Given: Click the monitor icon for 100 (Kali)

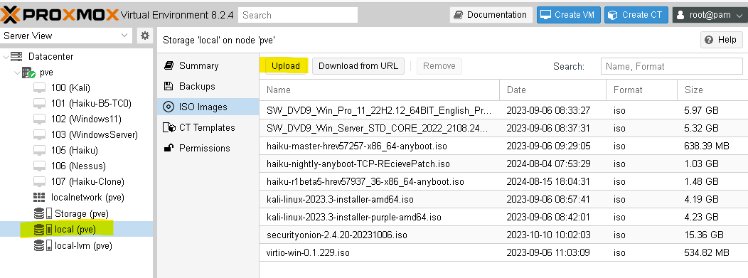Looking at the screenshot, I should [x=40, y=87].
